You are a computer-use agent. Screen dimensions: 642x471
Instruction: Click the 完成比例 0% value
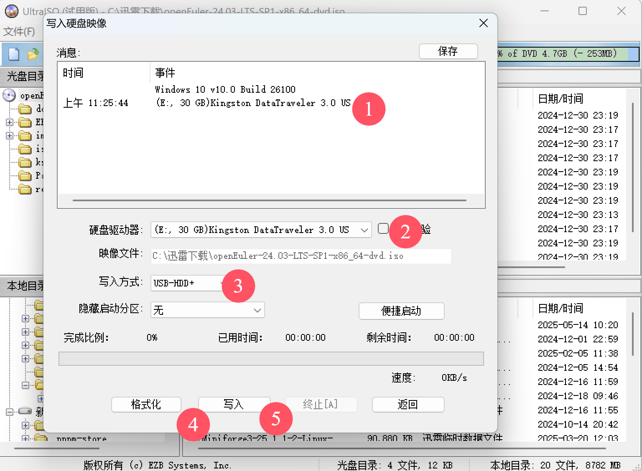pyautogui.click(x=152, y=337)
